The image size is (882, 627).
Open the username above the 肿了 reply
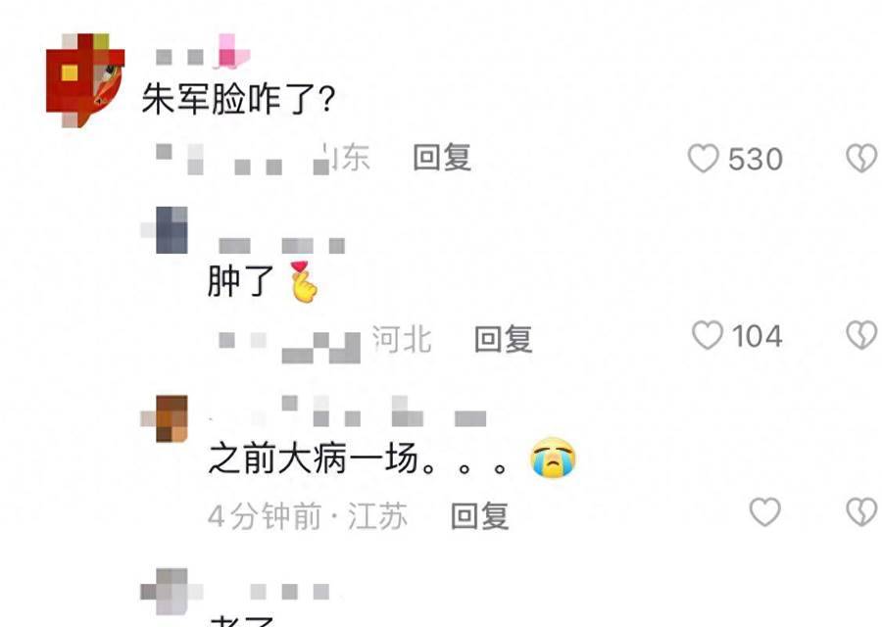282,246
